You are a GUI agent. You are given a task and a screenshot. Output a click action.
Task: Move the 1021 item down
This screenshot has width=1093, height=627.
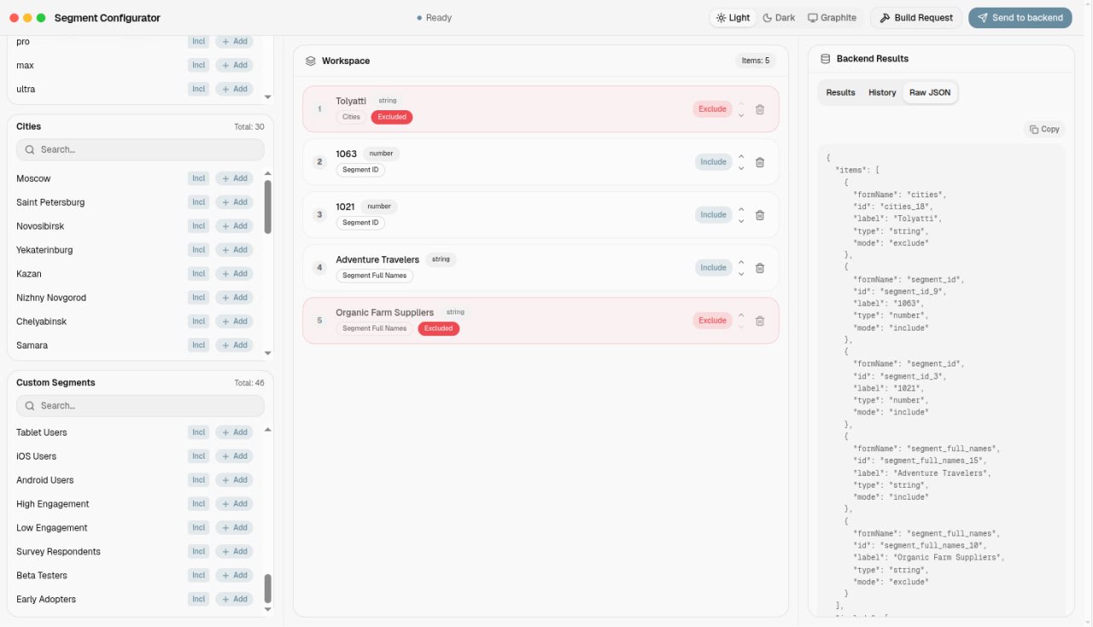coord(741,221)
